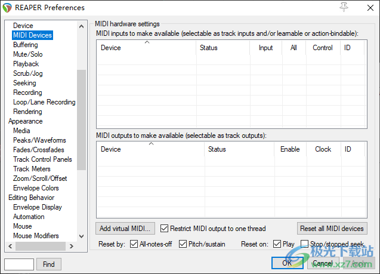Image resolution: width=380 pixels, height=274 pixels.
Task: Click the pin icon in title bar
Action: pos(344,7)
